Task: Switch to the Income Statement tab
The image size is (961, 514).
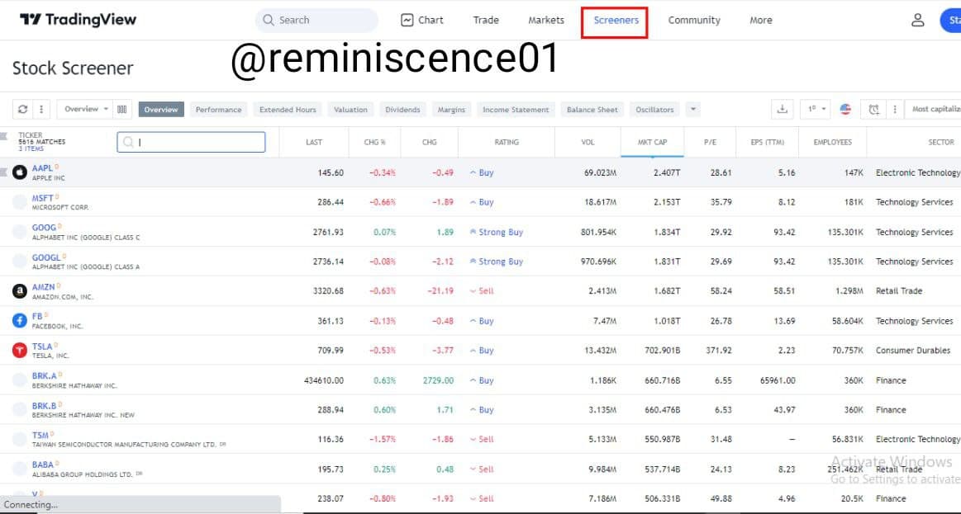Action: click(x=516, y=110)
